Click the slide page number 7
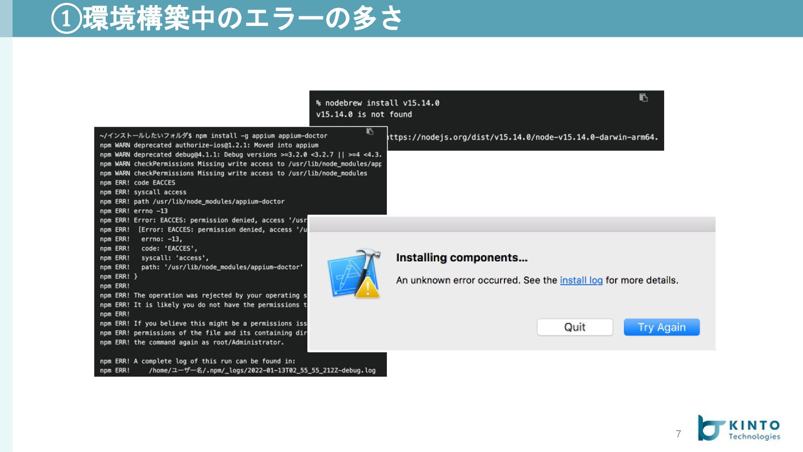The width and height of the screenshot is (803, 452). click(678, 434)
